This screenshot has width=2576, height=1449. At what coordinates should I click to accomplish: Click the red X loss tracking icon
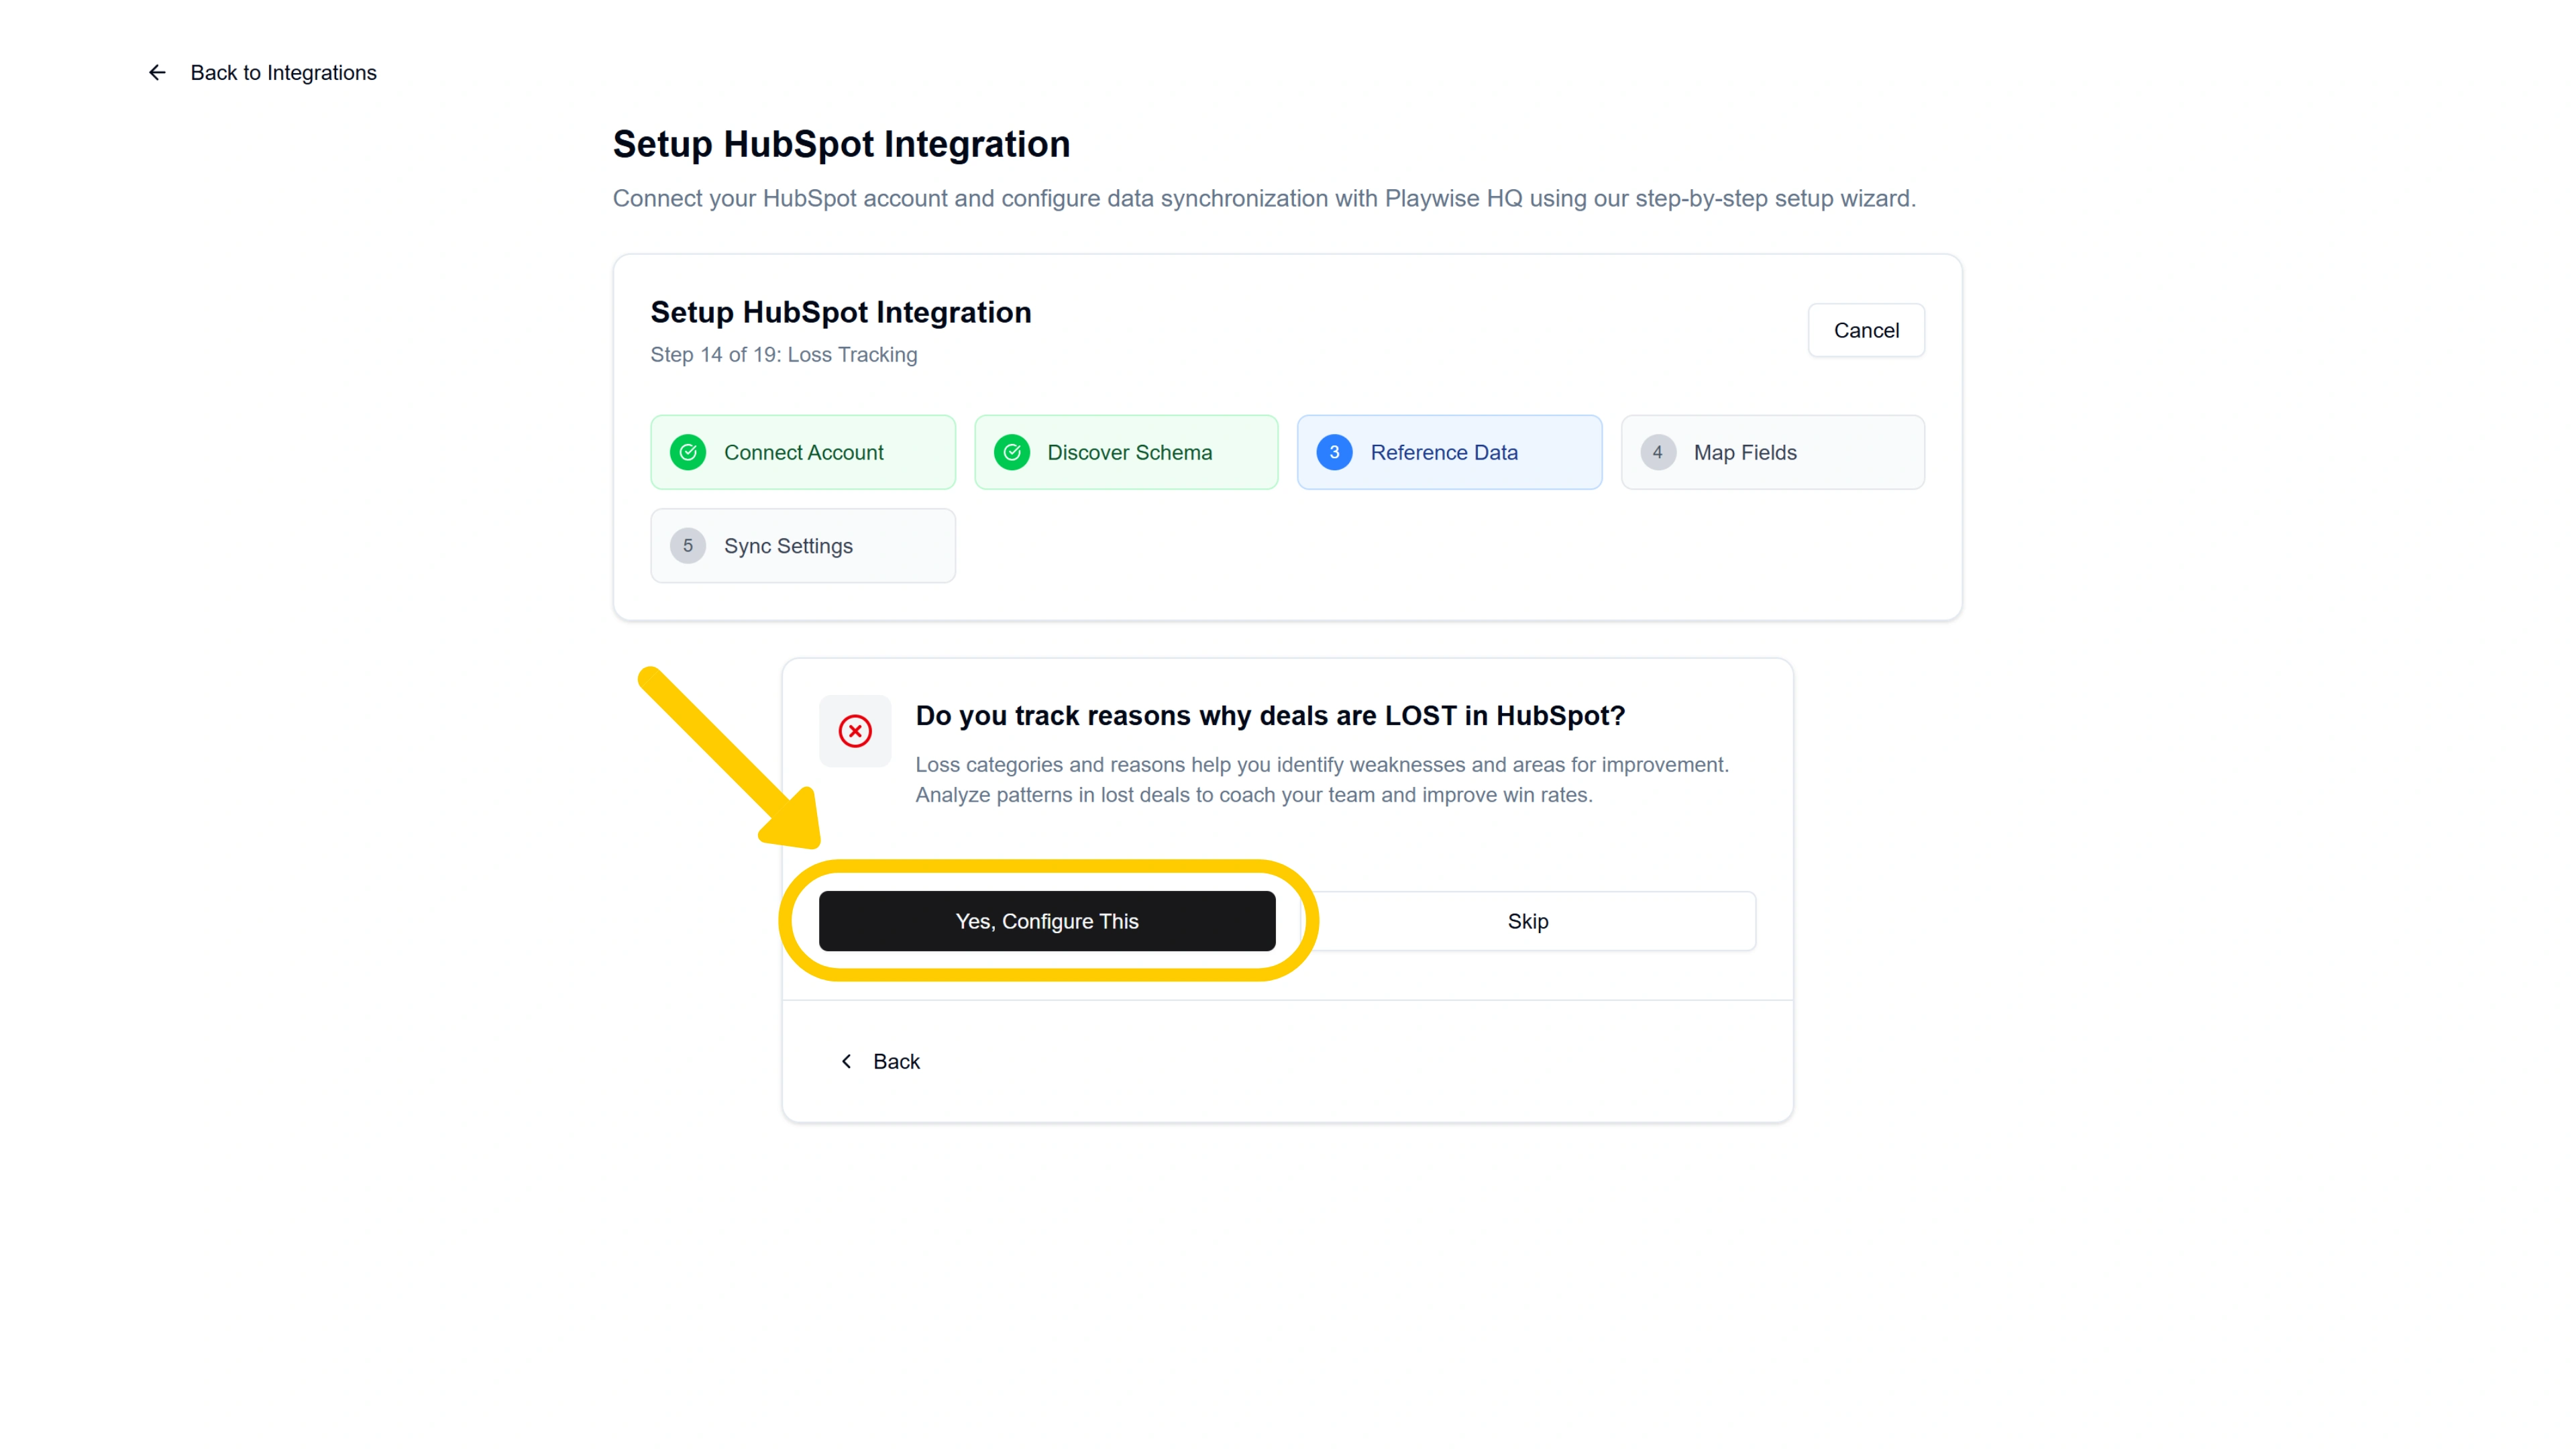pos(855,731)
